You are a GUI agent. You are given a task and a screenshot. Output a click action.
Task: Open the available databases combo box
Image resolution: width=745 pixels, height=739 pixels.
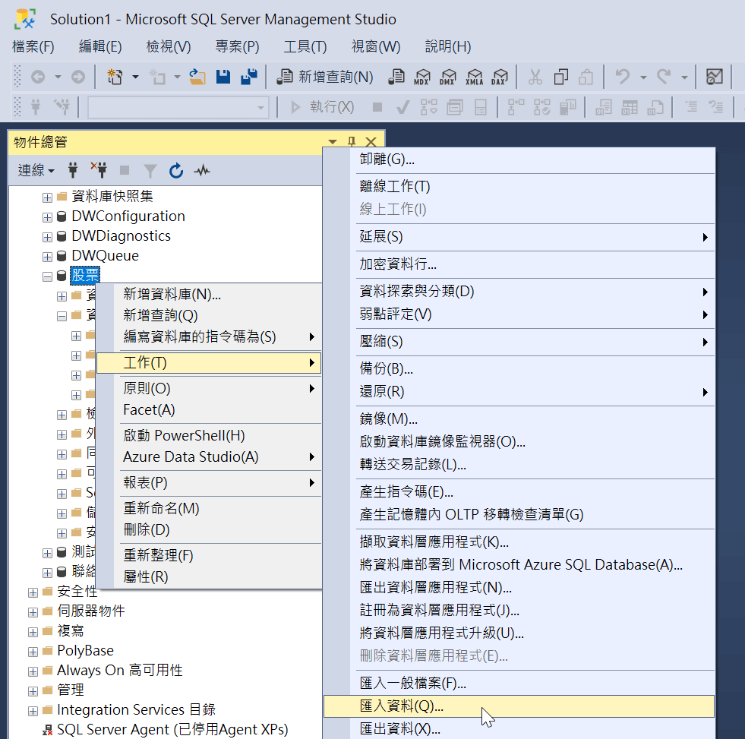178,107
